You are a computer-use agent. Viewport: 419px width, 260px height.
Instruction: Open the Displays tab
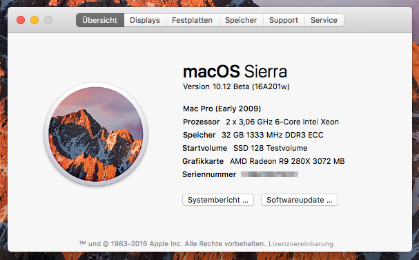click(x=145, y=20)
